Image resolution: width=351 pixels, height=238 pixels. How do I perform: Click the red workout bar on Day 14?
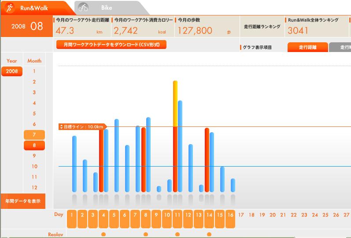pyautogui.click(x=207, y=160)
